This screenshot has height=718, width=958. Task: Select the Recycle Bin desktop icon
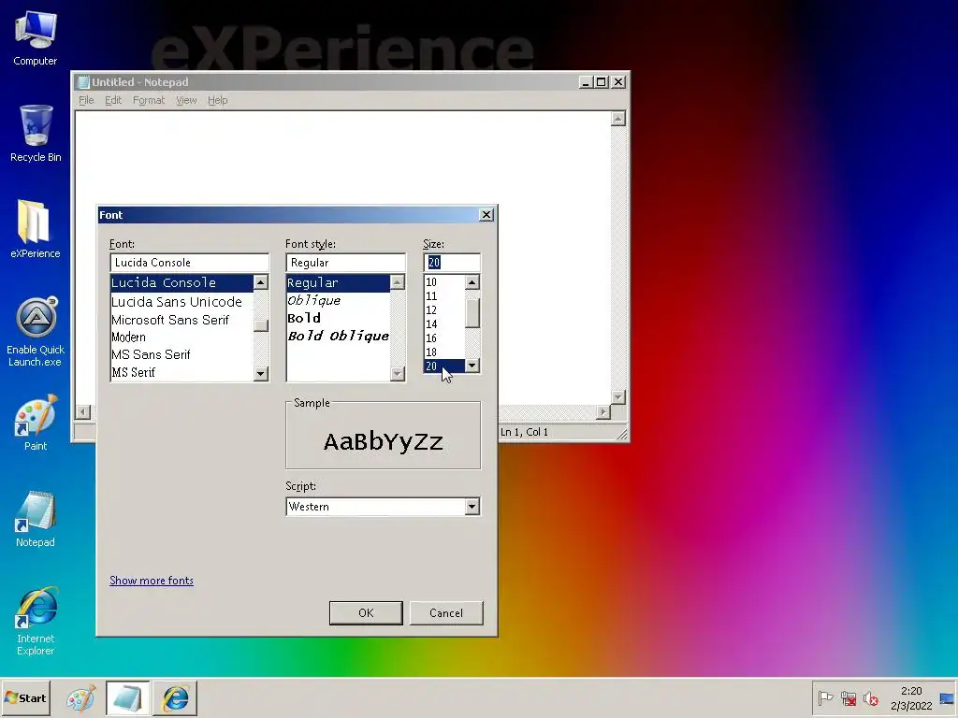(x=36, y=133)
